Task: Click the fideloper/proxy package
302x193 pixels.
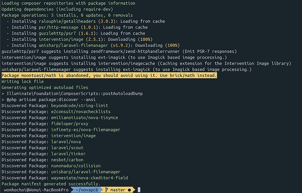Action: point(70,124)
